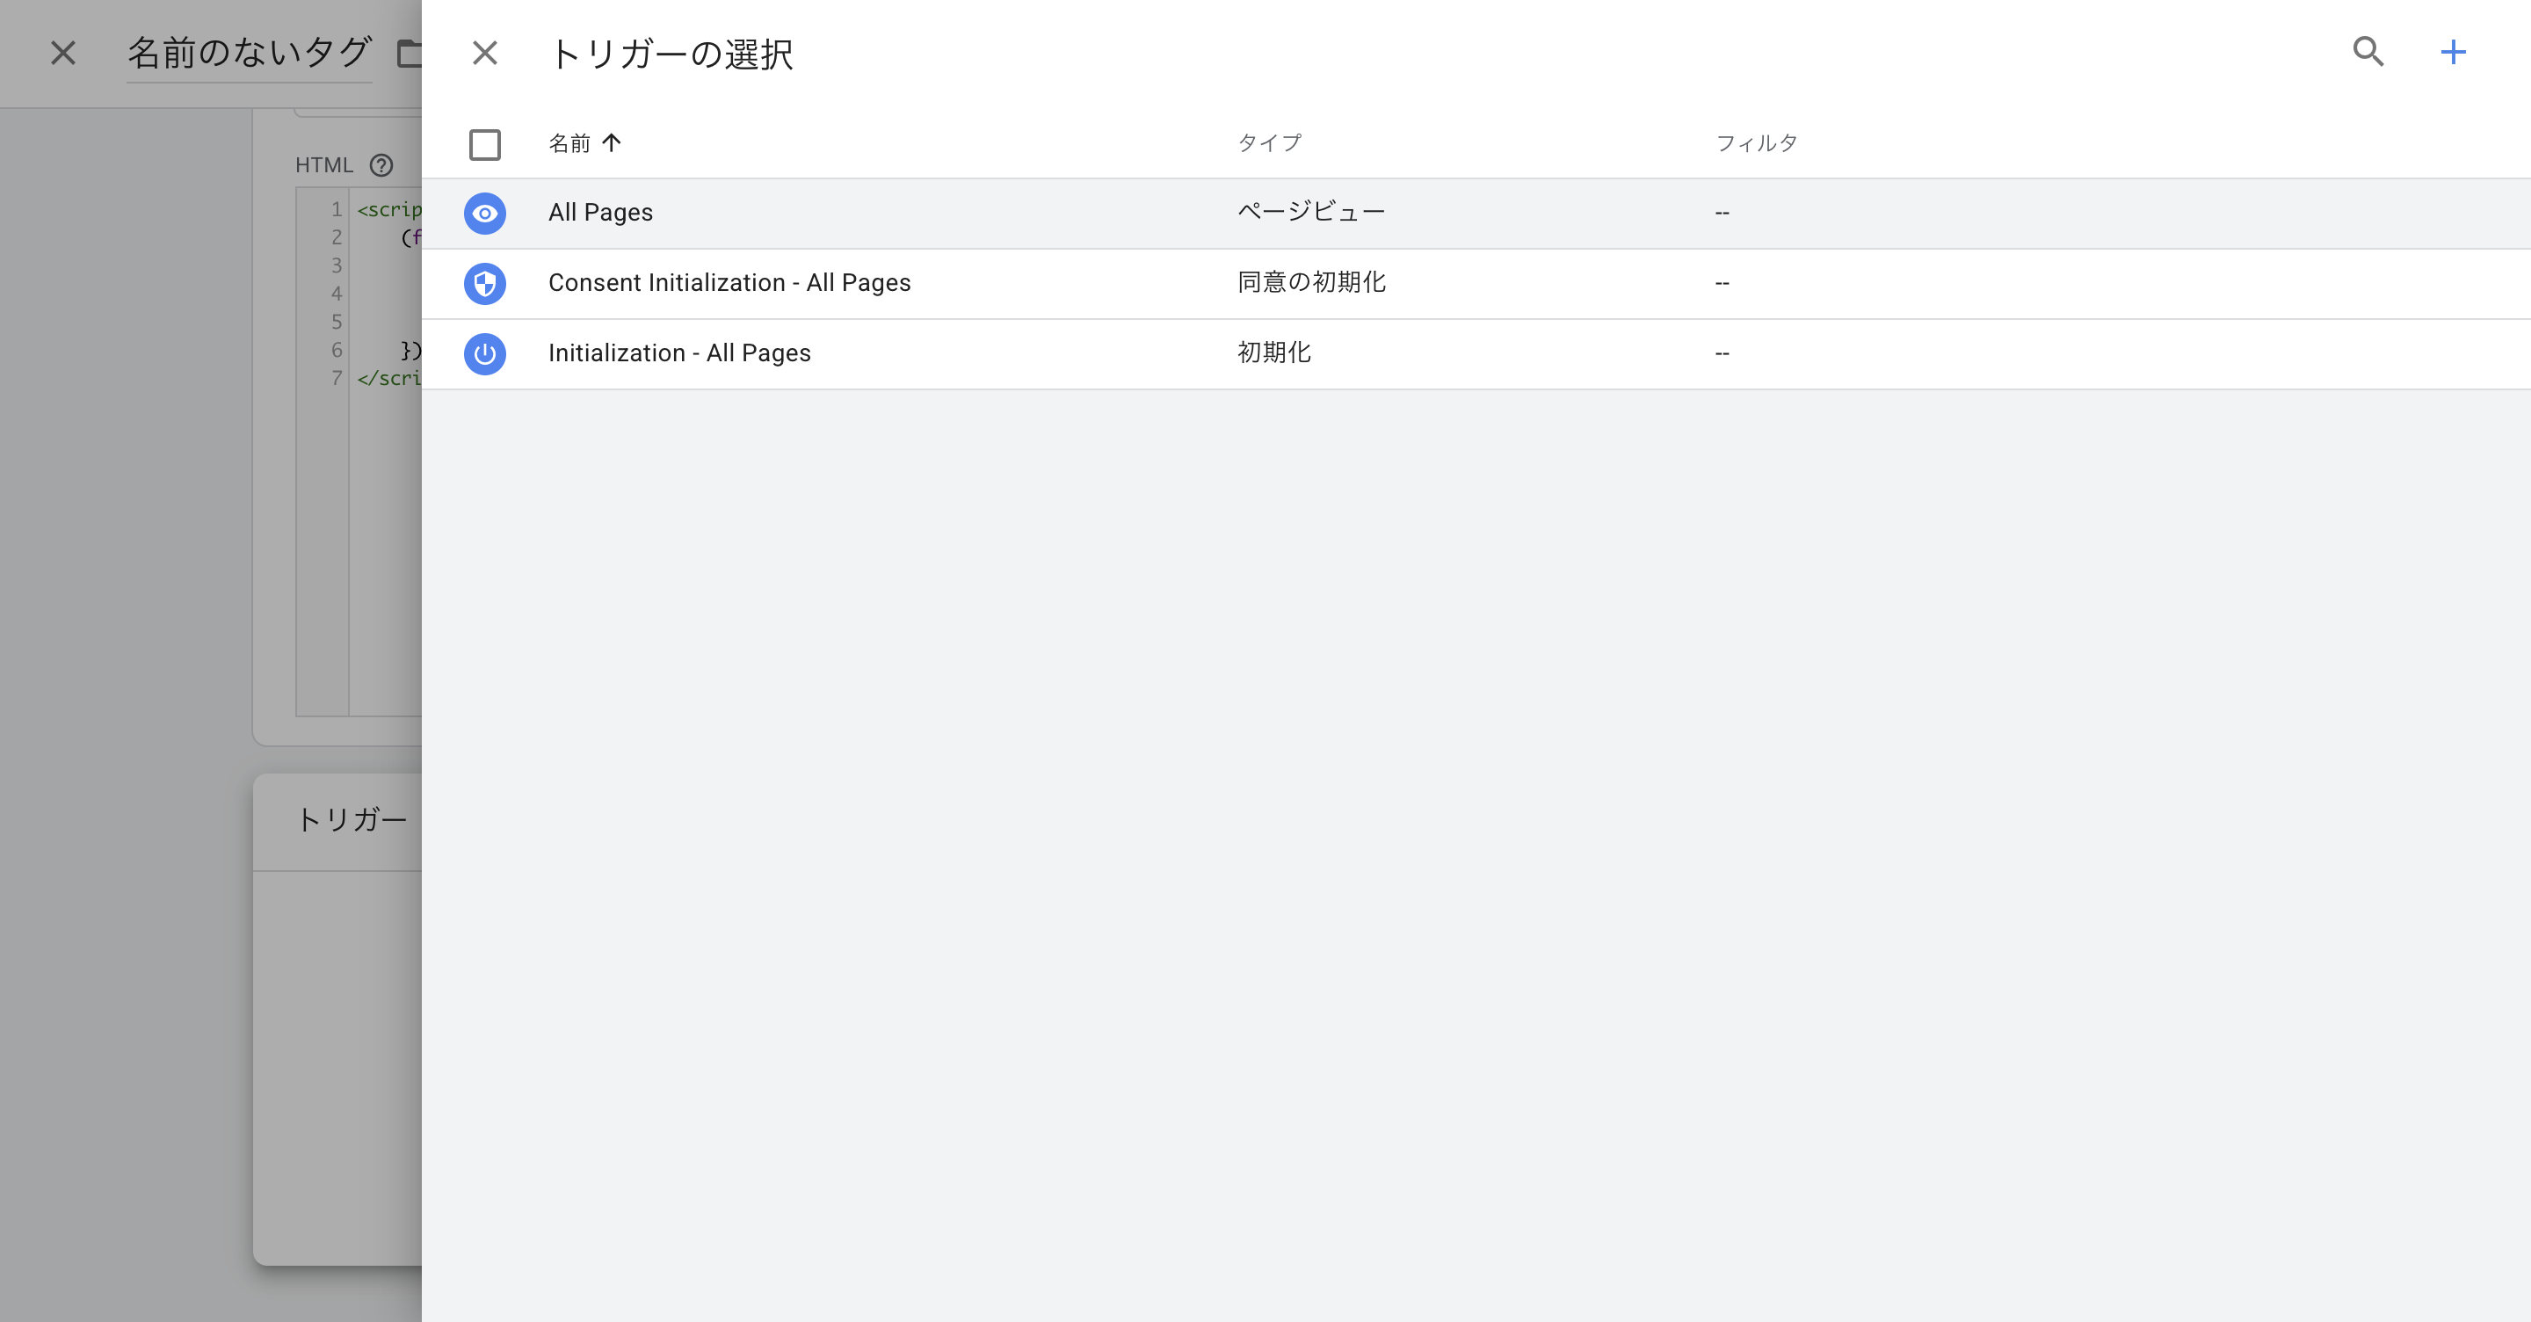Select the Initialization power icon
Viewport: 2531px width, 1322px height.
click(x=484, y=355)
